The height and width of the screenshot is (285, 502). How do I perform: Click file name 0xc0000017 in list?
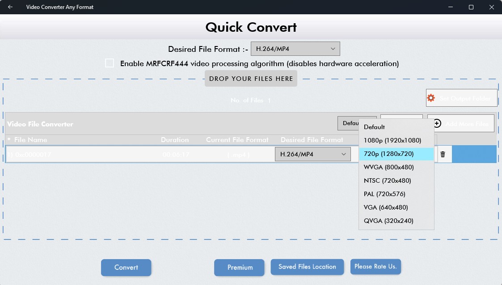coord(33,155)
